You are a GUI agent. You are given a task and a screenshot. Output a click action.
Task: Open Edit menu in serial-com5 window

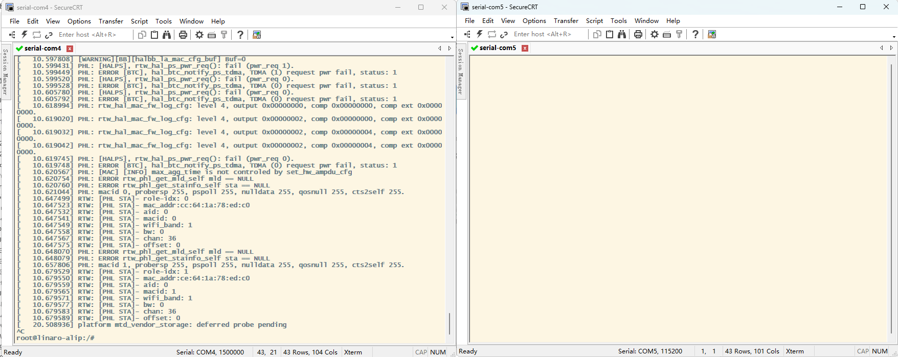tap(488, 20)
